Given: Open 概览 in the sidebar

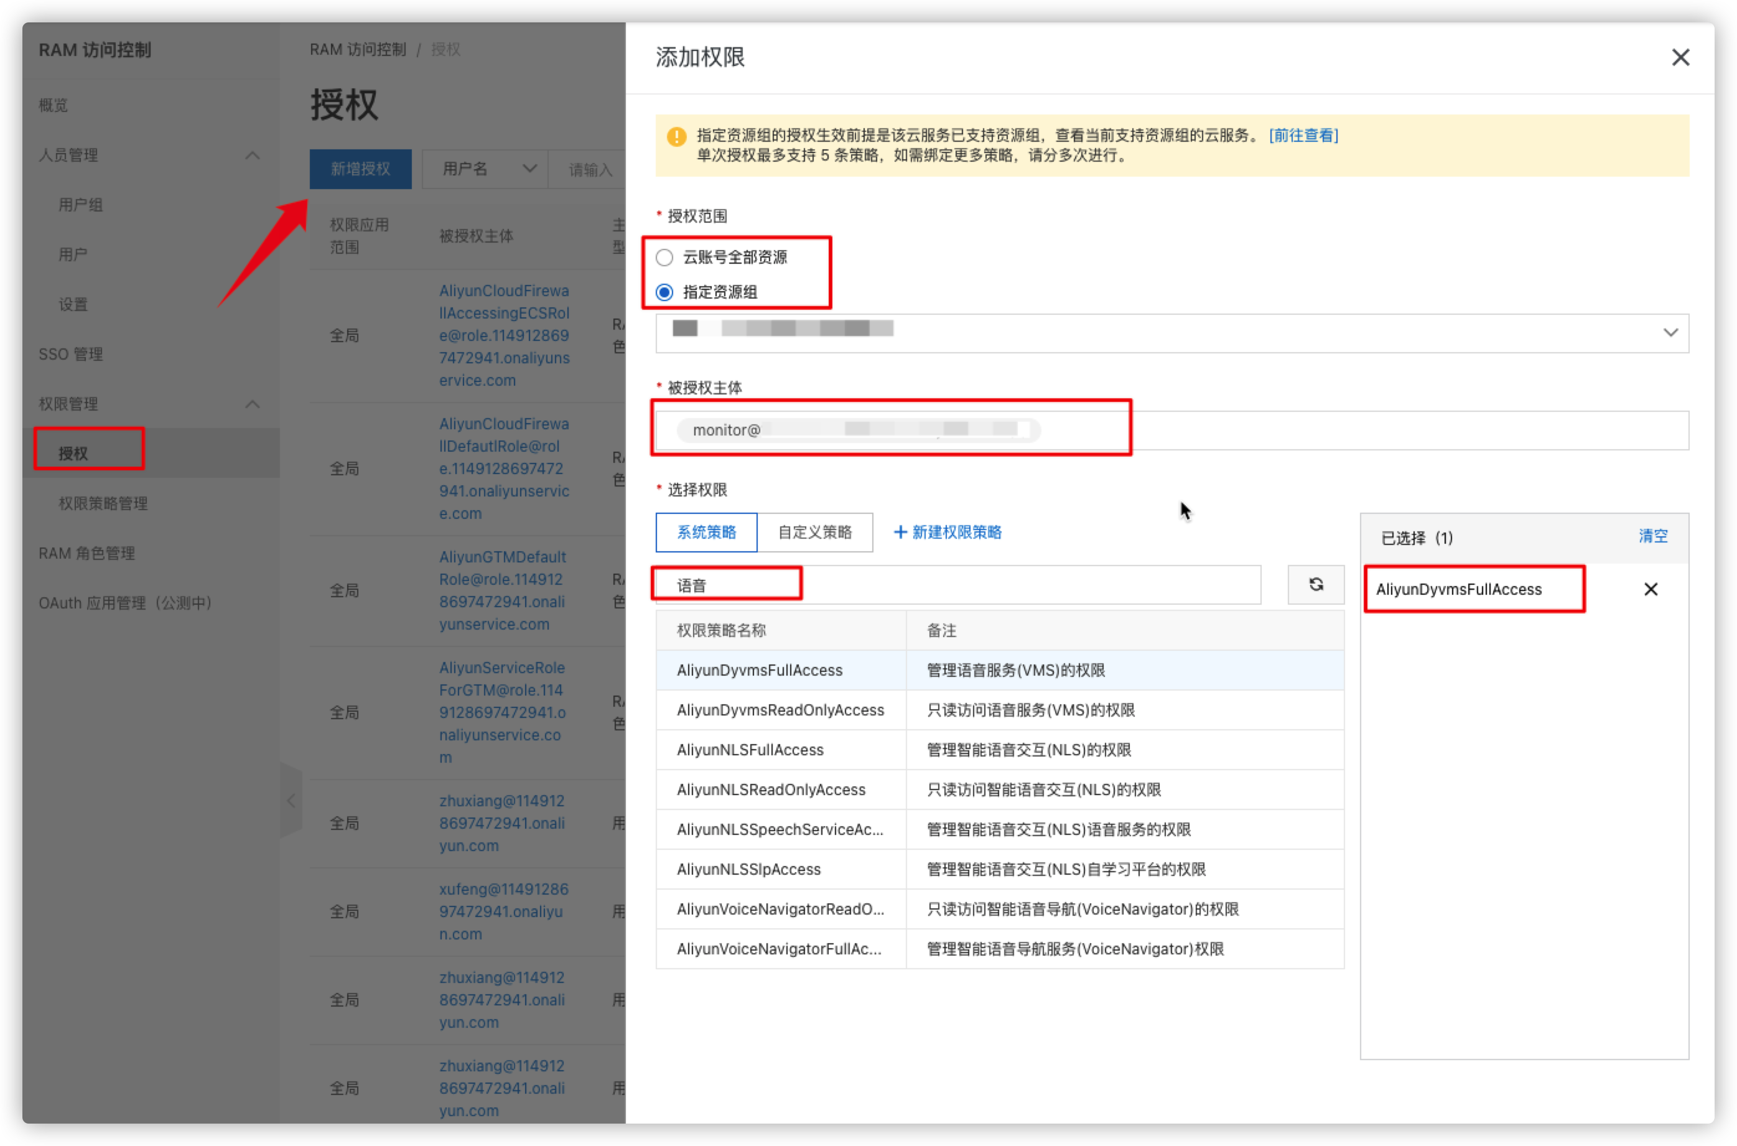Looking at the screenshot, I should pyautogui.click(x=54, y=105).
